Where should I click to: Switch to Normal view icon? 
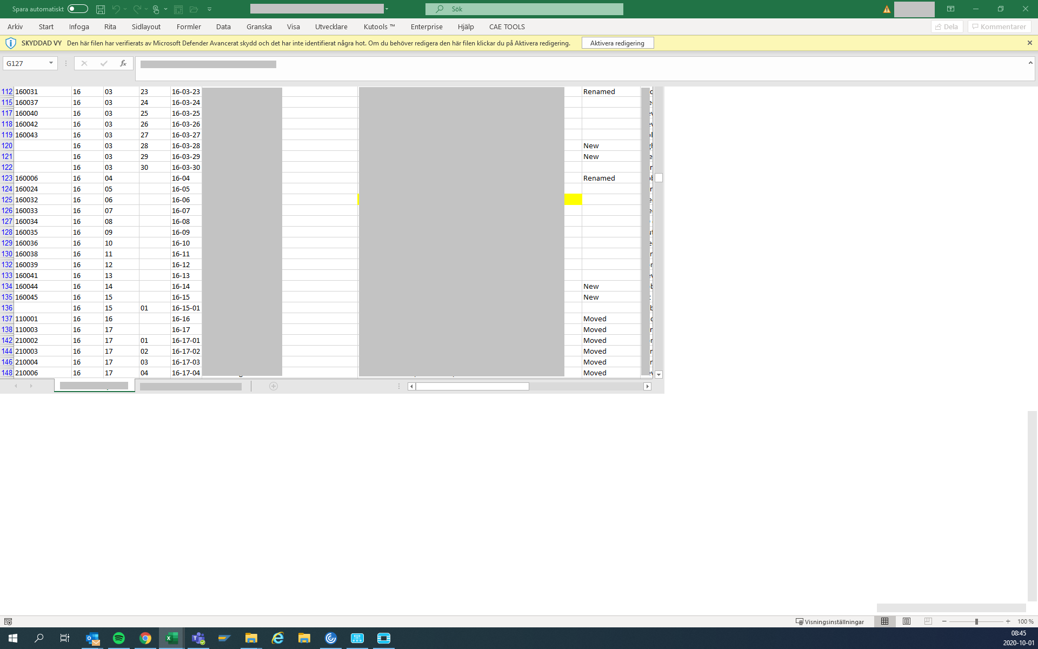click(x=885, y=621)
